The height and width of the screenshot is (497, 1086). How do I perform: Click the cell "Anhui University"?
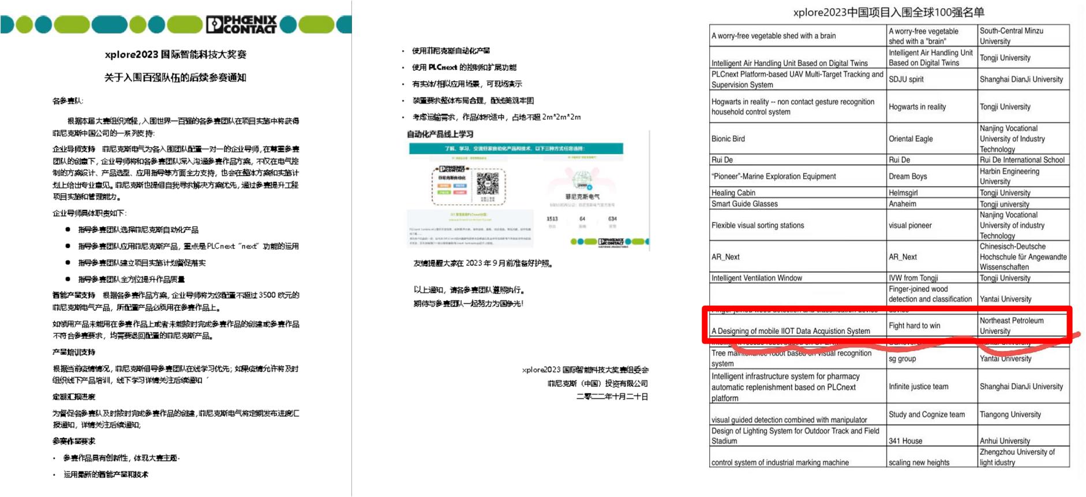pyautogui.click(x=1024, y=436)
